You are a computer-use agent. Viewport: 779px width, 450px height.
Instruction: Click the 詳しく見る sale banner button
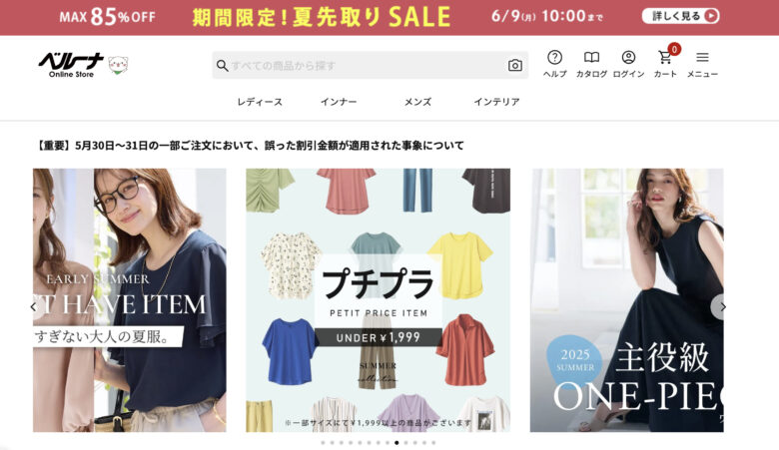[x=680, y=16]
